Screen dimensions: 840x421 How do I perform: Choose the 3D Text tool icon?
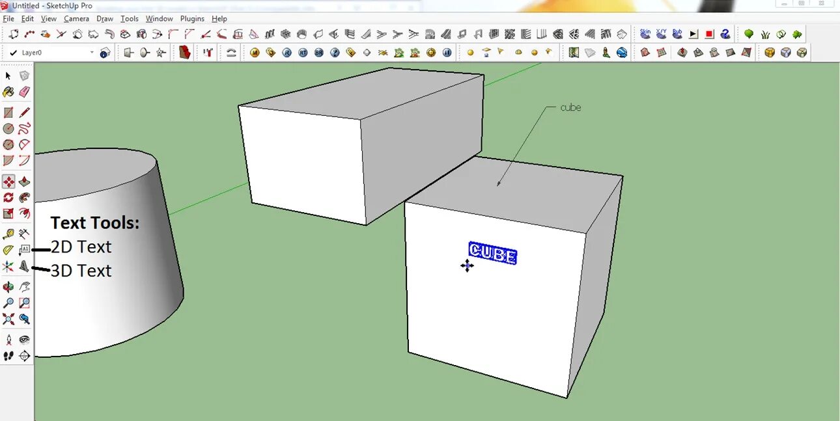pyautogui.click(x=25, y=266)
